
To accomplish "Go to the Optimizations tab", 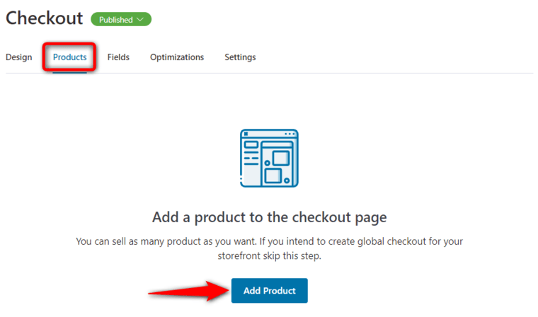I will [177, 57].
